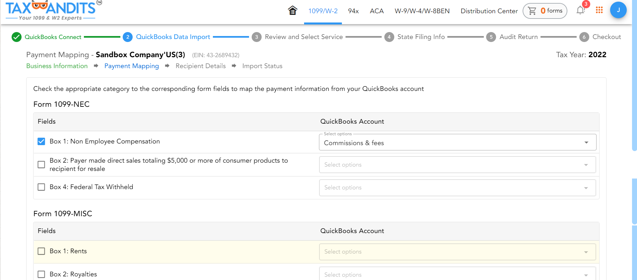This screenshot has width=637, height=280.
Task: Click the QuickBooks Data Import step label
Action: 173,37
